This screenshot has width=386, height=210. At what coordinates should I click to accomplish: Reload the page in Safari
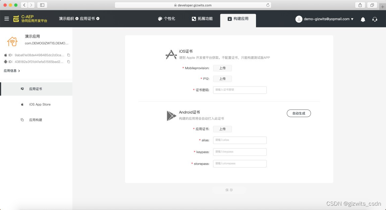tap(268, 5)
